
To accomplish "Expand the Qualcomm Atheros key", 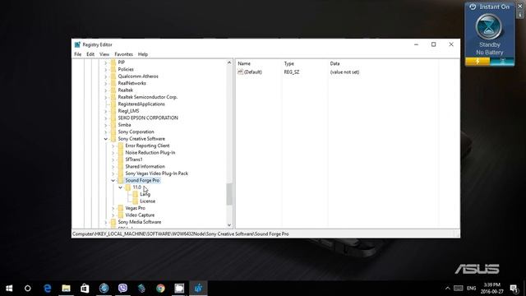I will [106, 76].
